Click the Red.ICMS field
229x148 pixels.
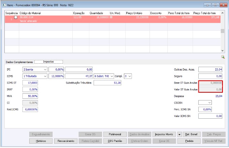pyautogui.click(x=30, y=109)
